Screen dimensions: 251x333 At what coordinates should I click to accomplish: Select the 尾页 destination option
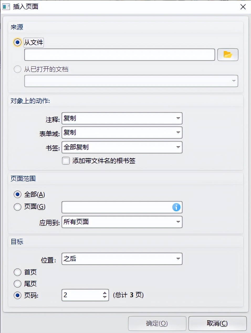click(x=17, y=284)
